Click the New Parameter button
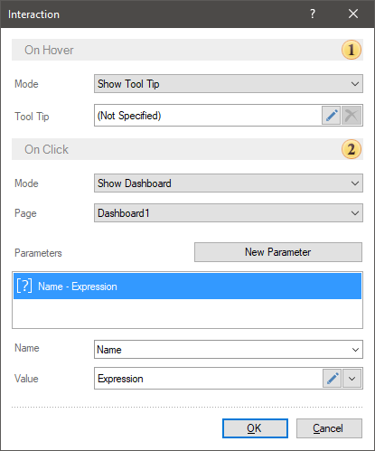375x451 pixels. click(x=278, y=252)
